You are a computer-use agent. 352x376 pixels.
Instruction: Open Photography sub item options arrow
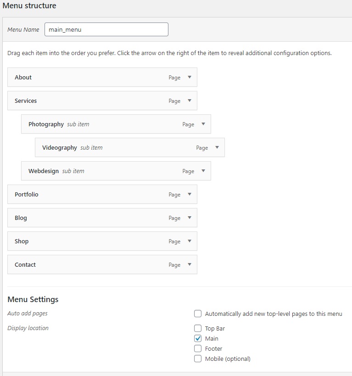(x=203, y=124)
